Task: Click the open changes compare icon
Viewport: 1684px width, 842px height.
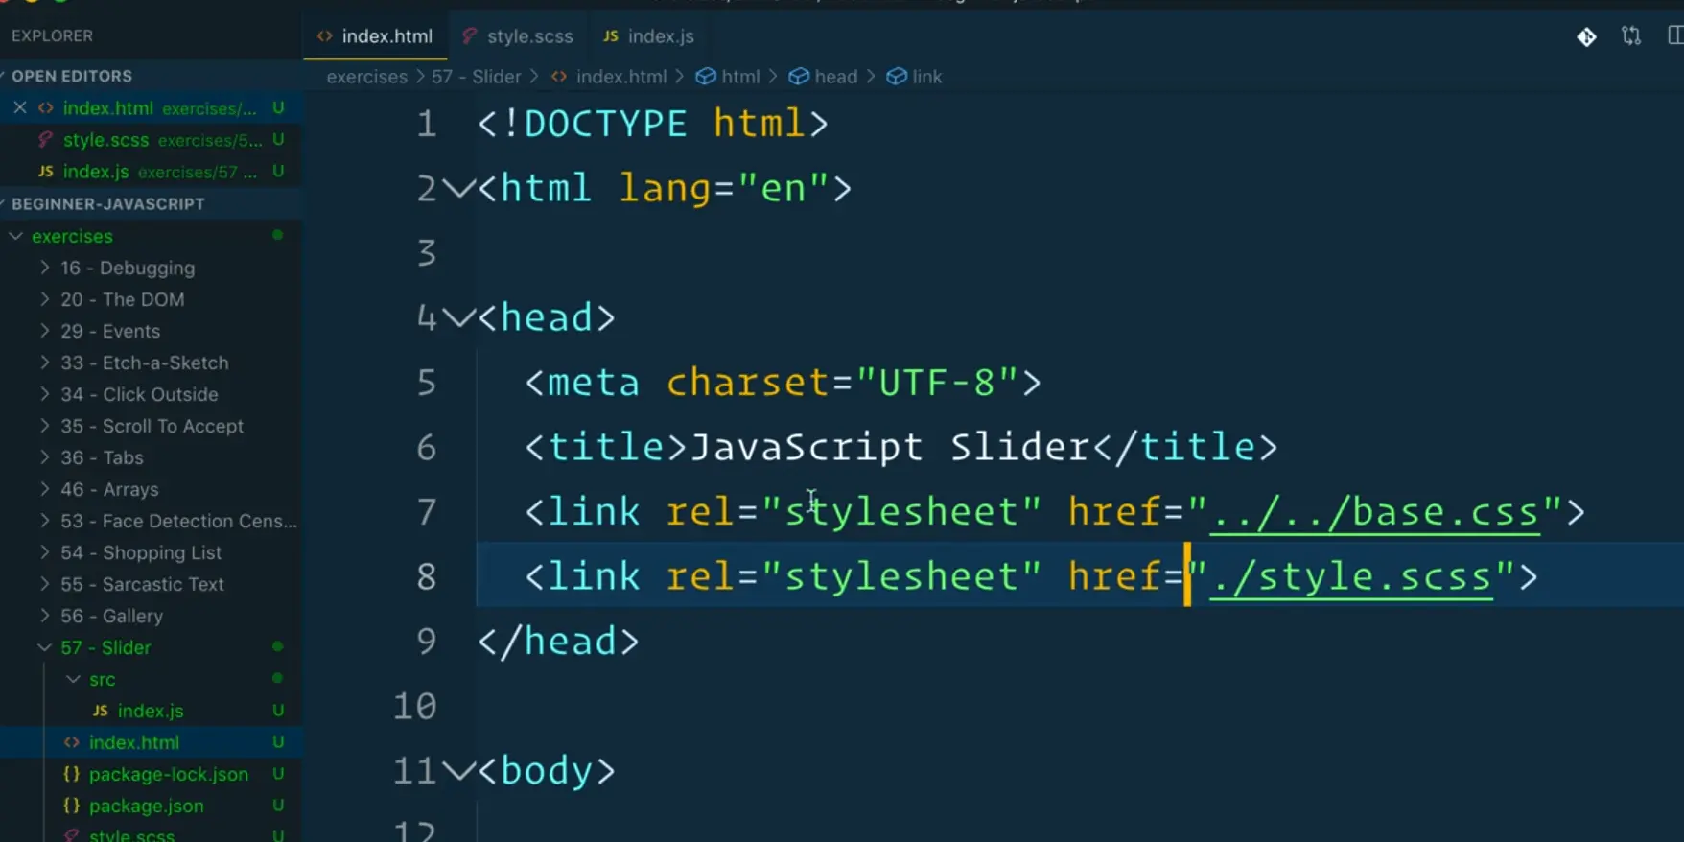Action: coord(1630,36)
